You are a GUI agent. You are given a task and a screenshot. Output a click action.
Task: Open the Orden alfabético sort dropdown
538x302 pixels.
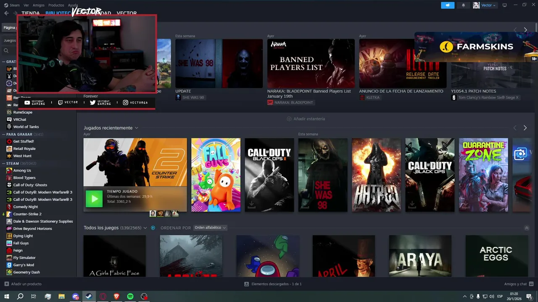click(x=210, y=228)
